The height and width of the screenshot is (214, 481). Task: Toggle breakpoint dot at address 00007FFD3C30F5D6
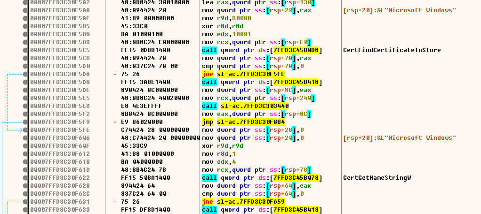tap(25, 74)
